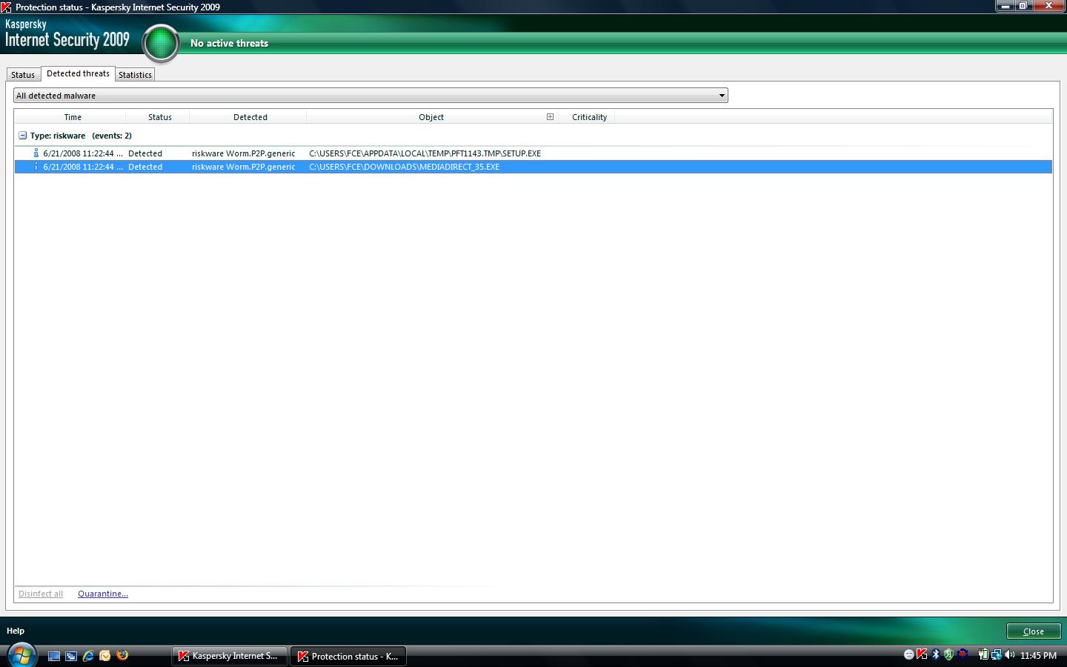Click Detected status in SETUP.EXE row

click(x=145, y=153)
